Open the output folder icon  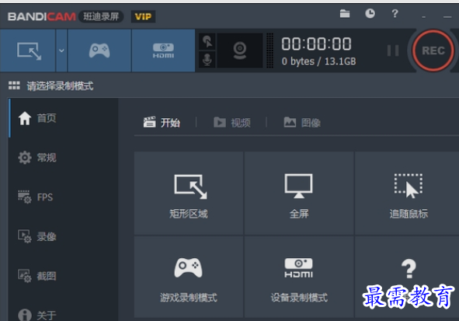coord(345,13)
